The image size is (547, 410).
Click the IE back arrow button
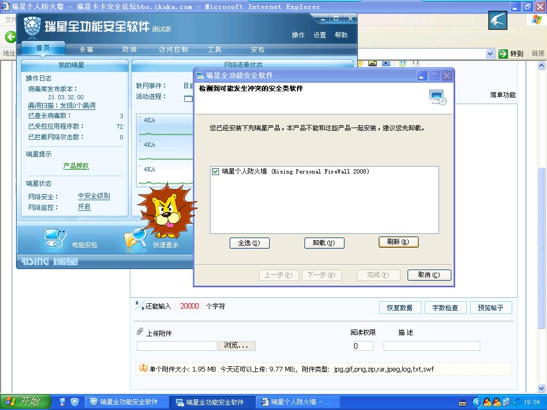coord(11,37)
